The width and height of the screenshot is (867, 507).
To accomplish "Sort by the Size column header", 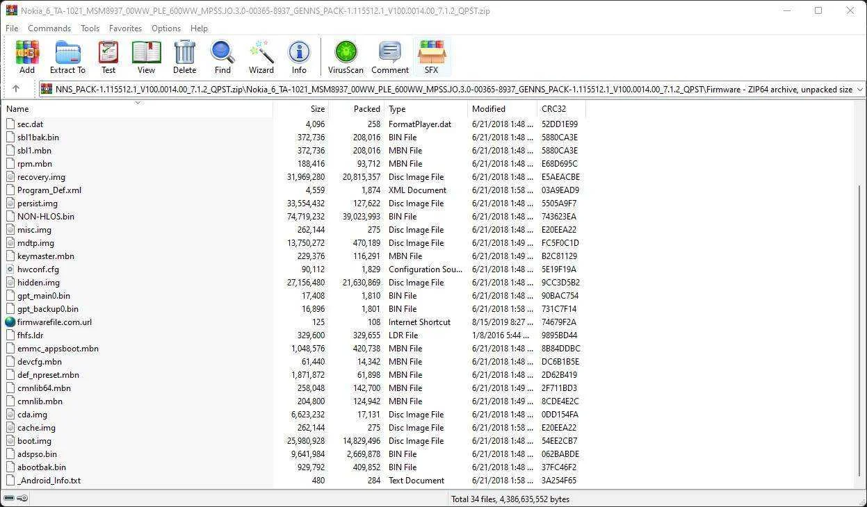I will (x=300, y=109).
